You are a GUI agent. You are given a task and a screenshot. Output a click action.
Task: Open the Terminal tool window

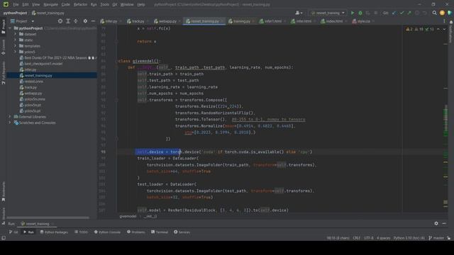[160, 232]
